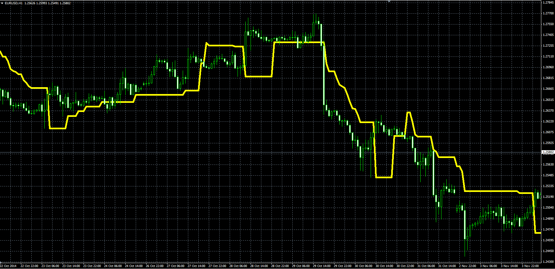Click the 1.27405 price axis label
Image resolution: width=555 pixels, height=269 pixels.
(x=548, y=35)
